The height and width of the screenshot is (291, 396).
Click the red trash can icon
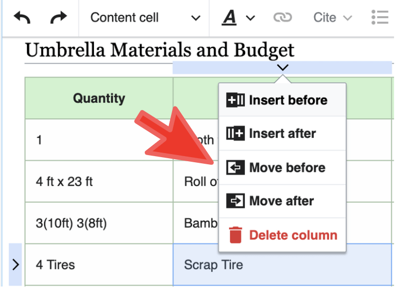235,235
